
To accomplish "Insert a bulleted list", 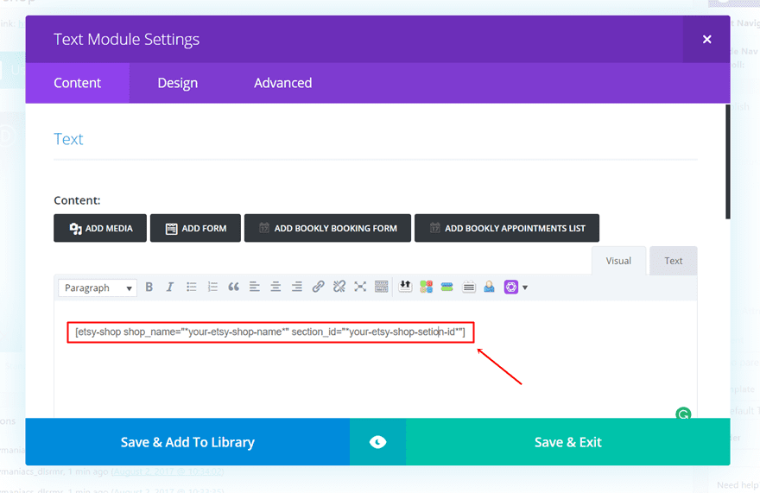I will [x=192, y=288].
